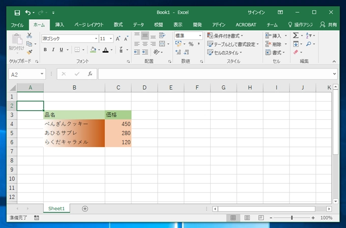346x228 pixels.
Task: Toggle wrap text
Action: click(x=162, y=36)
